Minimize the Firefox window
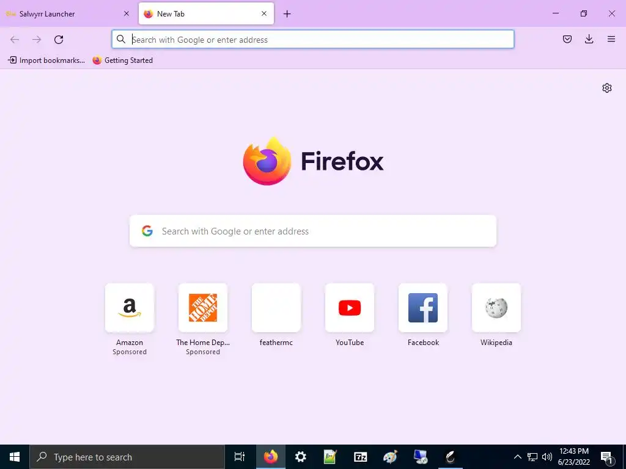The image size is (626, 469). tap(555, 13)
